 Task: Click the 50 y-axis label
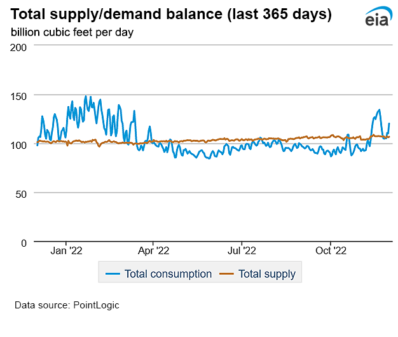21,195
